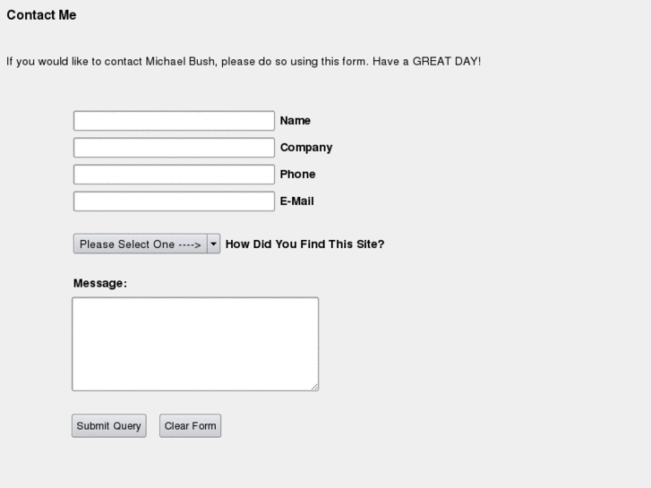Click 'How Did You Find This Site?' label
The height and width of the screenshot is (488, 651).
click(304, 244)
